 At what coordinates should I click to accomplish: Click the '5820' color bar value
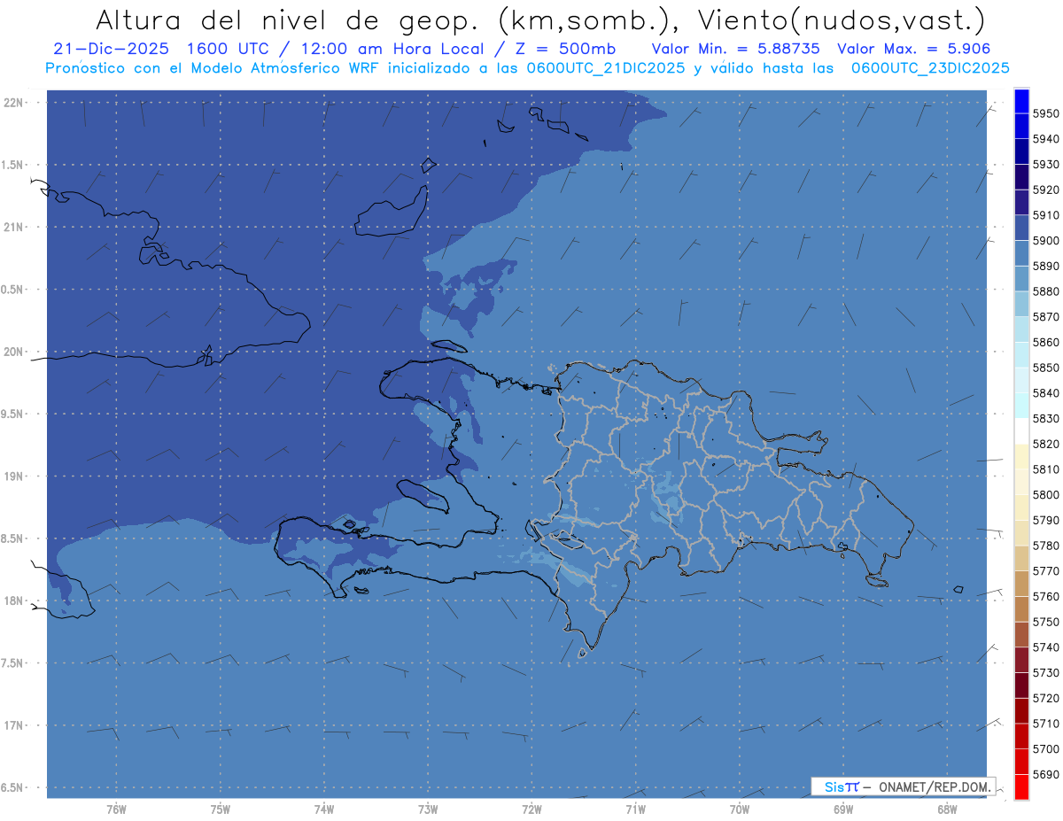click(1045, 444)
